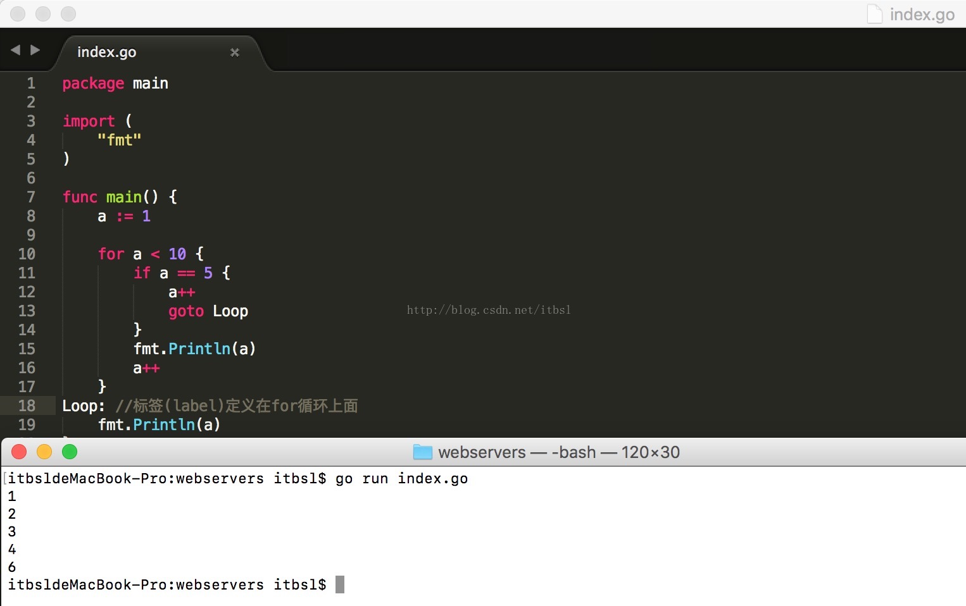966x606 pixels.
Task: Click line number 7 in the gutter
Action: (x=30, y=197)
